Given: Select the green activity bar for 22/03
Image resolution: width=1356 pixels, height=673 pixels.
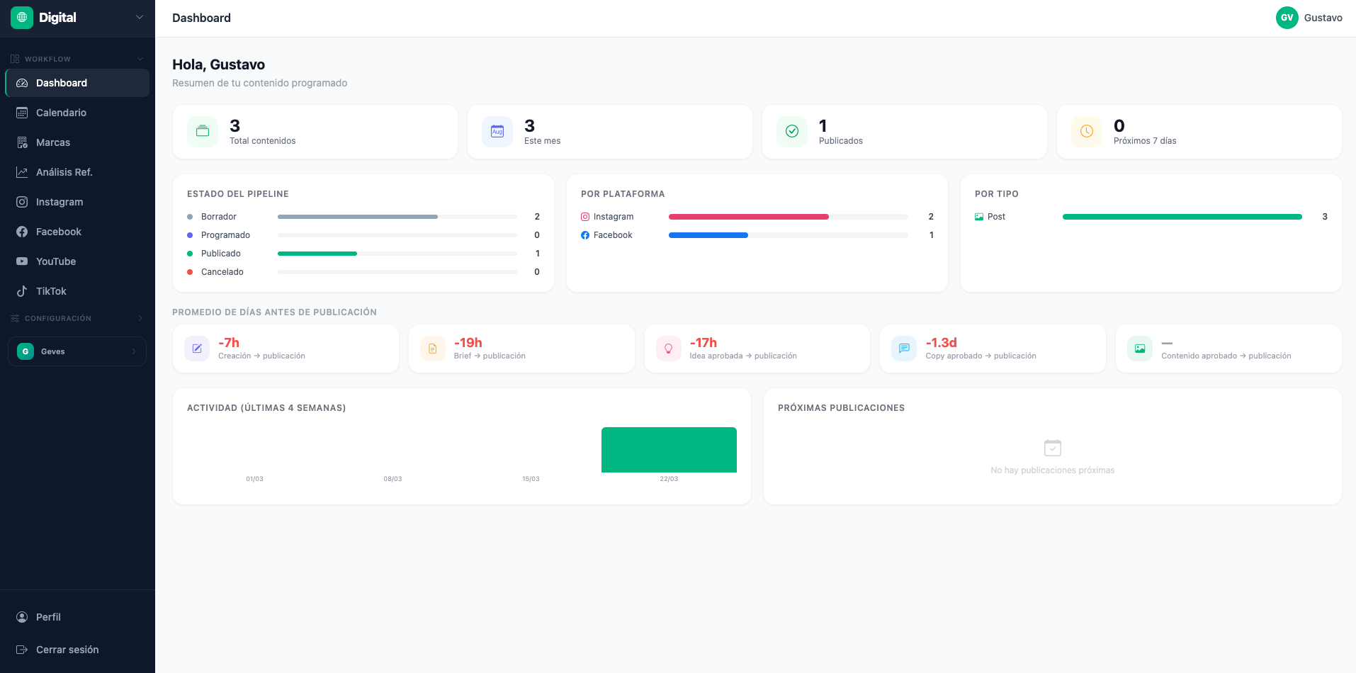Looking at the screenshot, I should click(669, 449).
